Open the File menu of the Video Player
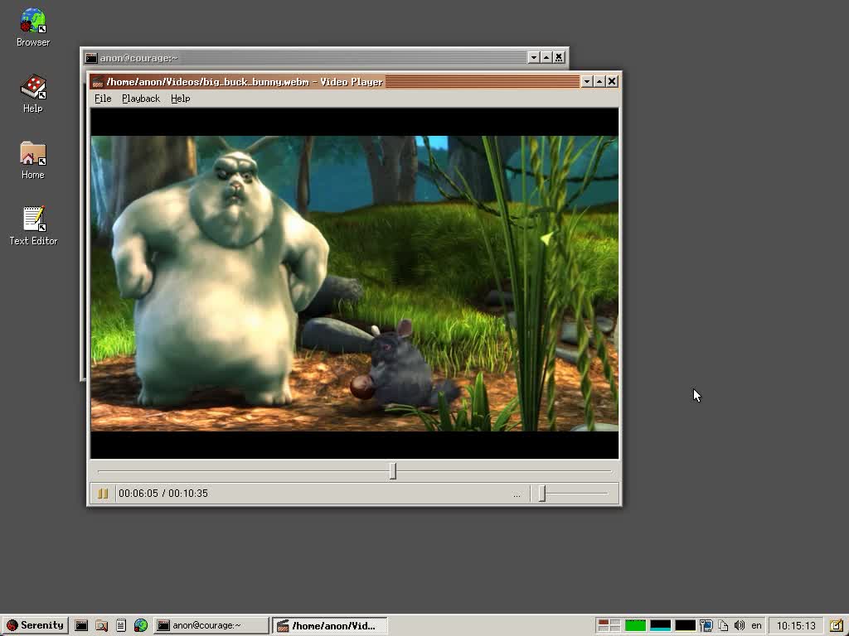Image resolution: width=849 pixels, height=636 pixels. pyautogui.click(x=102, y=99)
